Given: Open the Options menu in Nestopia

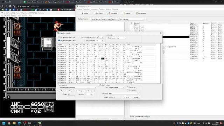Looking at the screenshot, I should [x=25, y=16].
